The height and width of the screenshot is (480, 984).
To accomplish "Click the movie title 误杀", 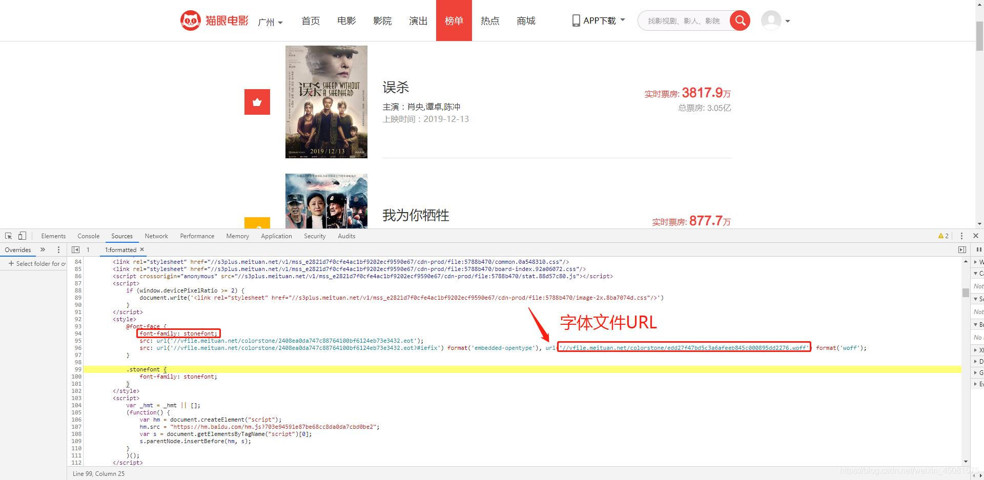I will coord(396,87).
